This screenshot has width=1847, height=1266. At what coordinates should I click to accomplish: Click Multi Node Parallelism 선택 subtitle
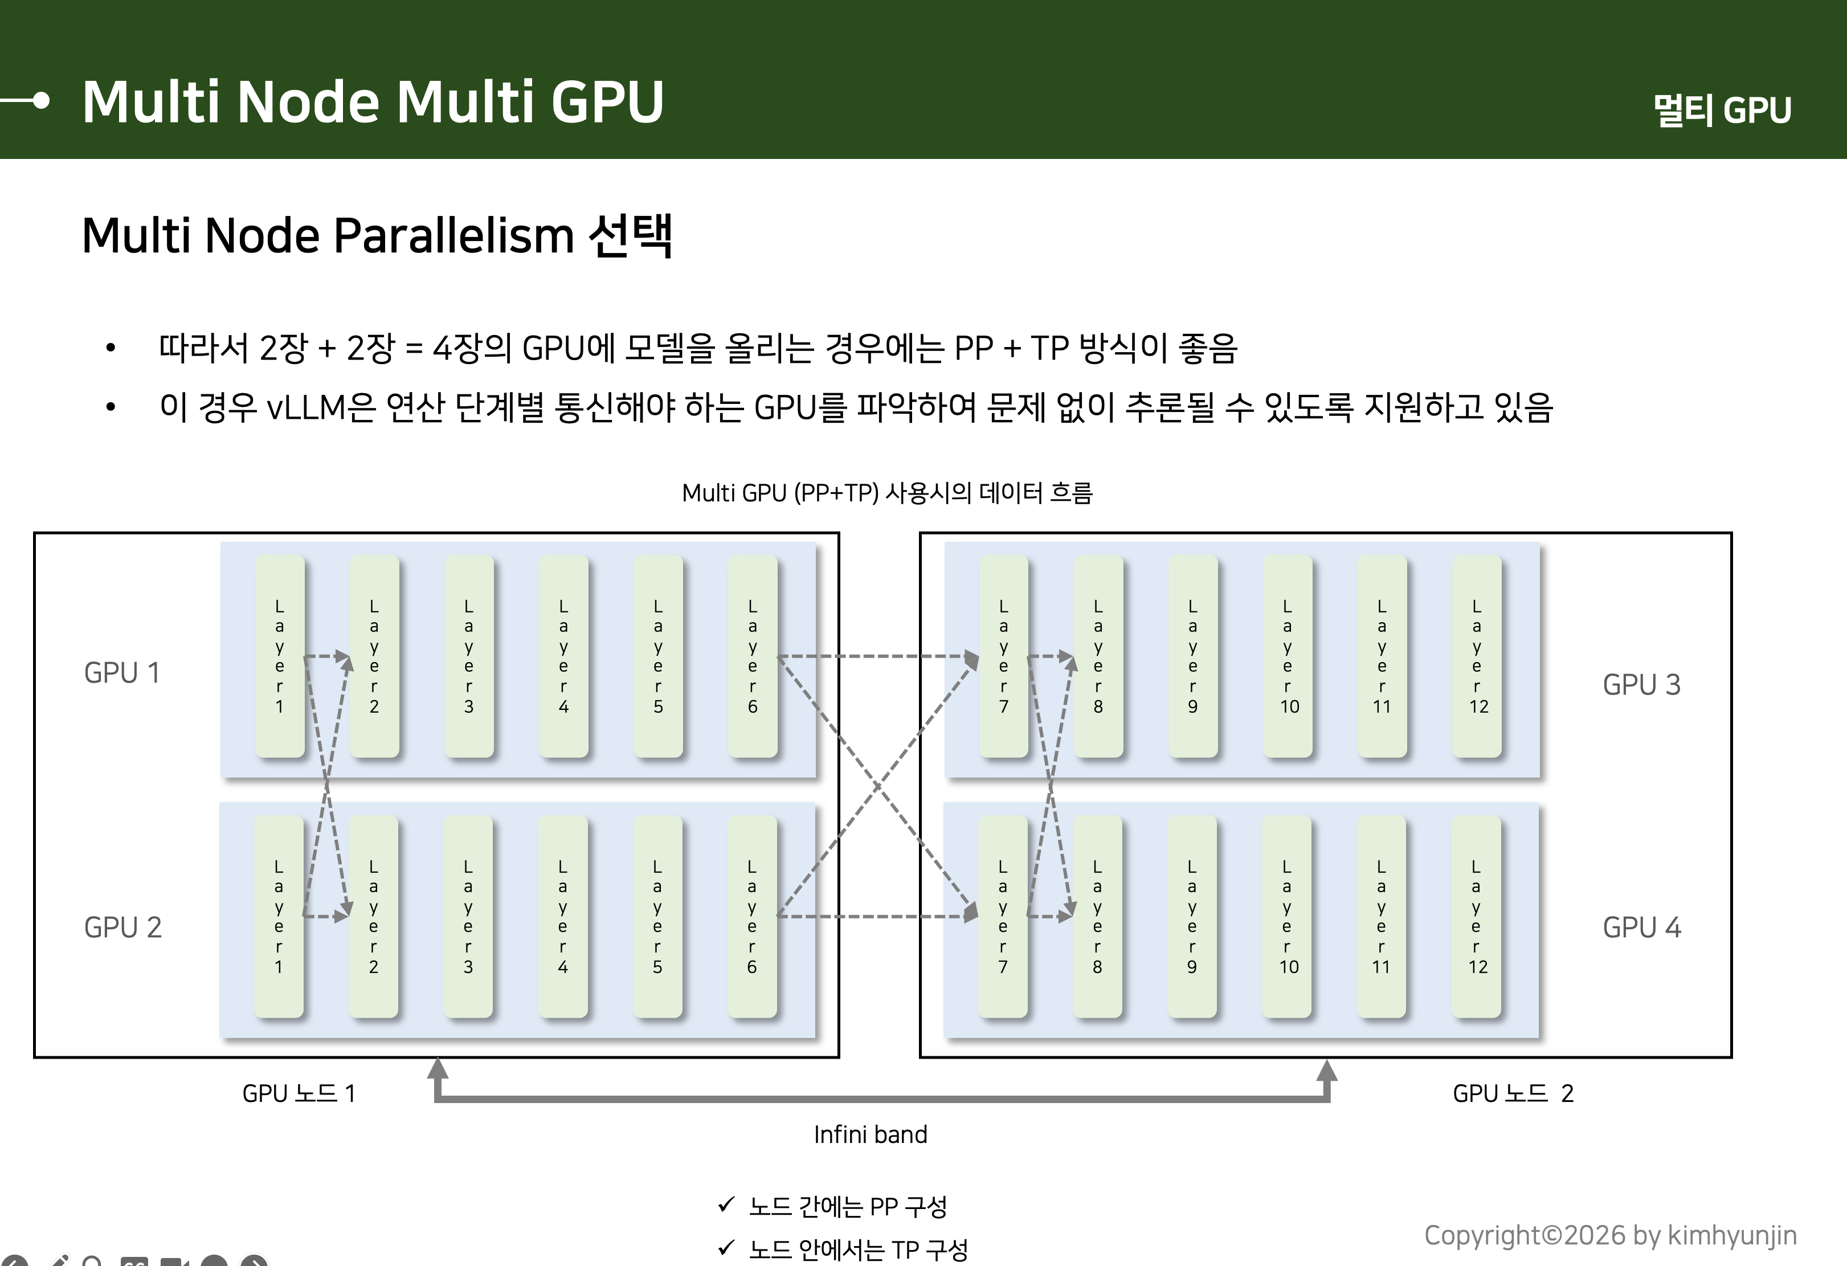(x=378, y=235)
